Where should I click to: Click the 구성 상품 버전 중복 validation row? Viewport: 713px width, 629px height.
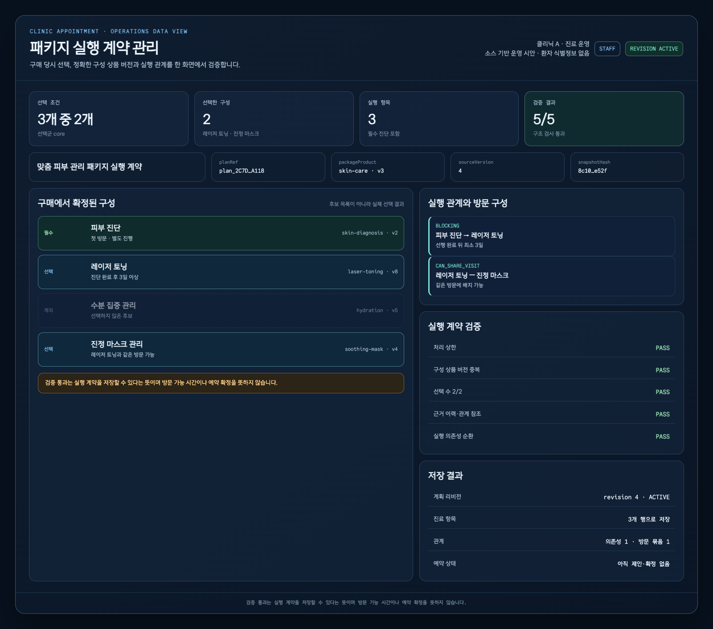coord(552,370)
